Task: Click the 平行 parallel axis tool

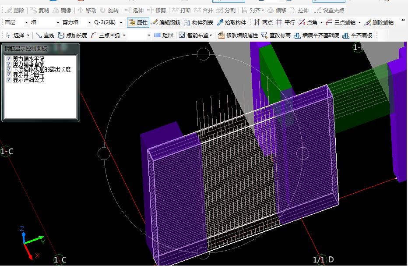Action: (x=285, y=22)
